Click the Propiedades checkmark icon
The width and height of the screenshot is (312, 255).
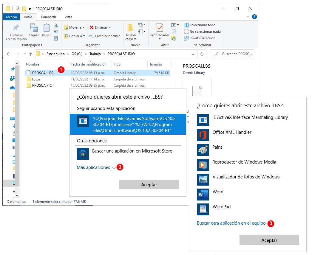point(160,28)
